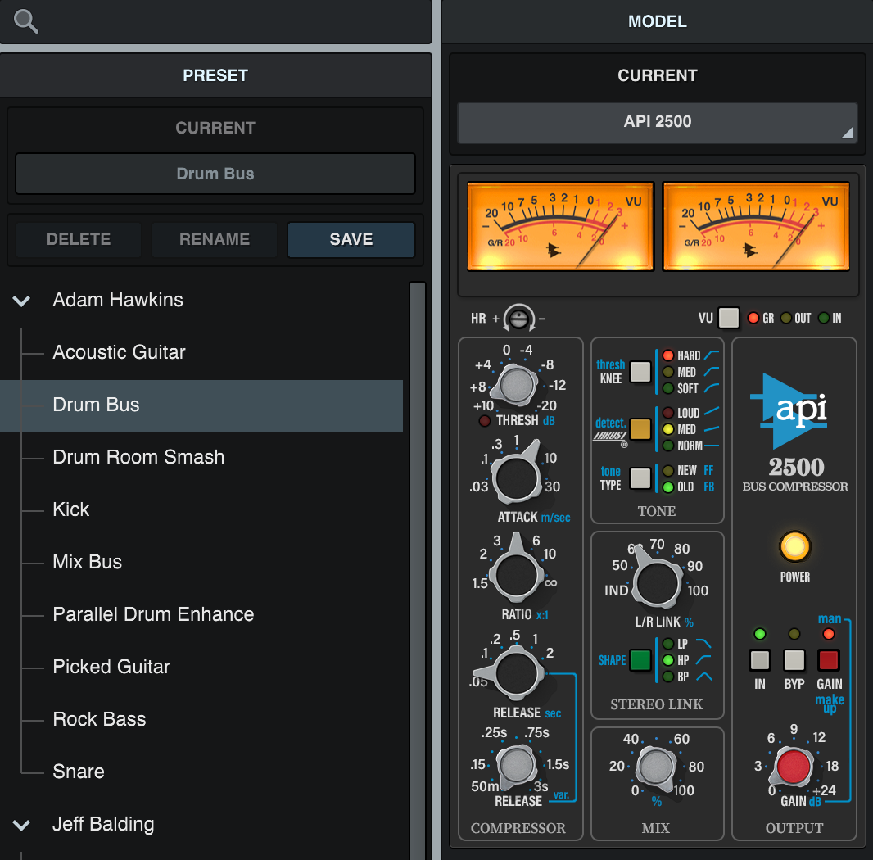Image resolution: width=873 pixels, height=860 pixels.
Task: Click the PRESET panel header
Action: tap(215, 75)
